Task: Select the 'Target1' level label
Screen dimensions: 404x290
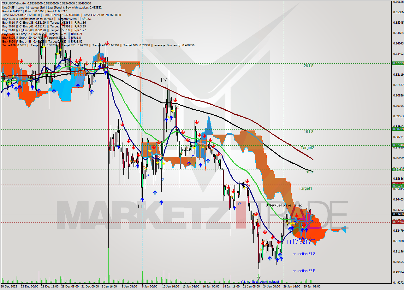Action: (x=306, y=188)
